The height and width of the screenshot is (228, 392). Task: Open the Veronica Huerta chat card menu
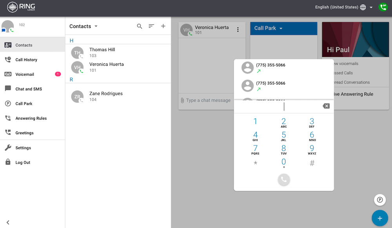tap(238, 30)
